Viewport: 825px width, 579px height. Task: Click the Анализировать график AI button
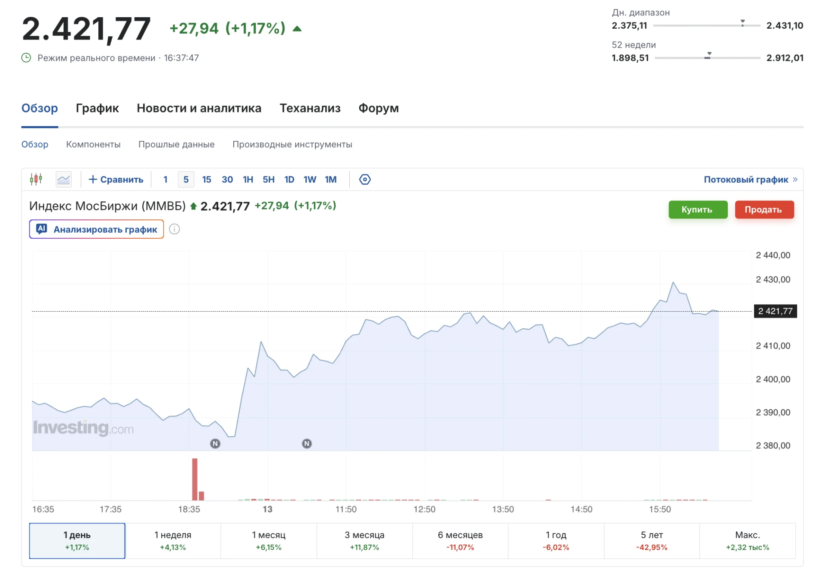(97, 229)
